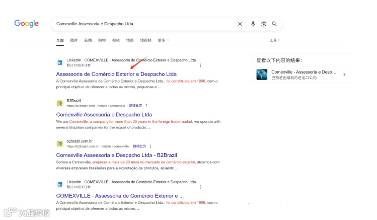Click 翻译此页 for b2brazil.com result

coord(135,106)
